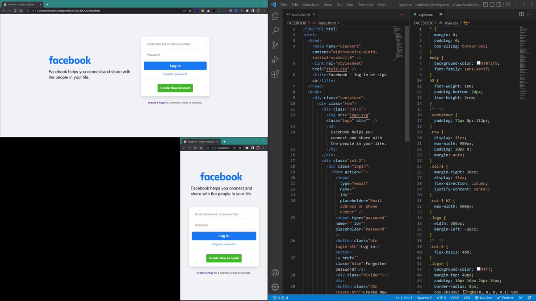Click Forgotten password? link in small Chrome window

224,244
